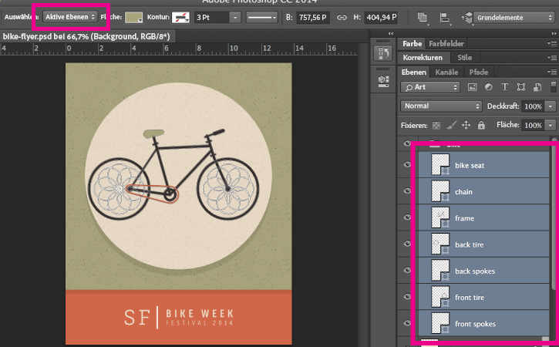Open the Normal blend mode dropdown

point(442,106)
